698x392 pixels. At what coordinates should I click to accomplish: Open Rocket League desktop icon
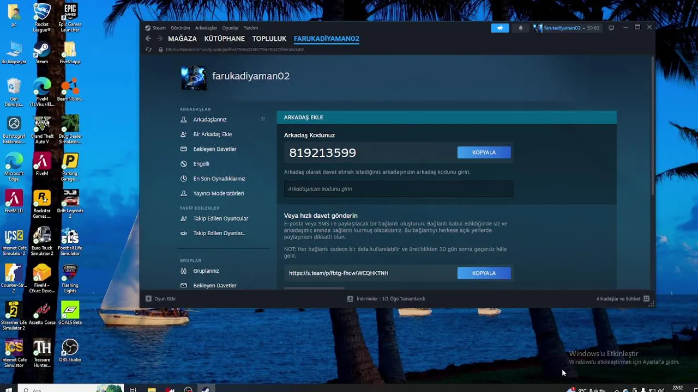[x=42, y=18]
